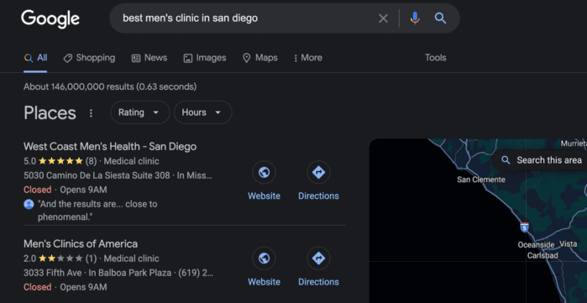Expand the Hours filter dropdown

pyautogui.click(x=203, y=112)
